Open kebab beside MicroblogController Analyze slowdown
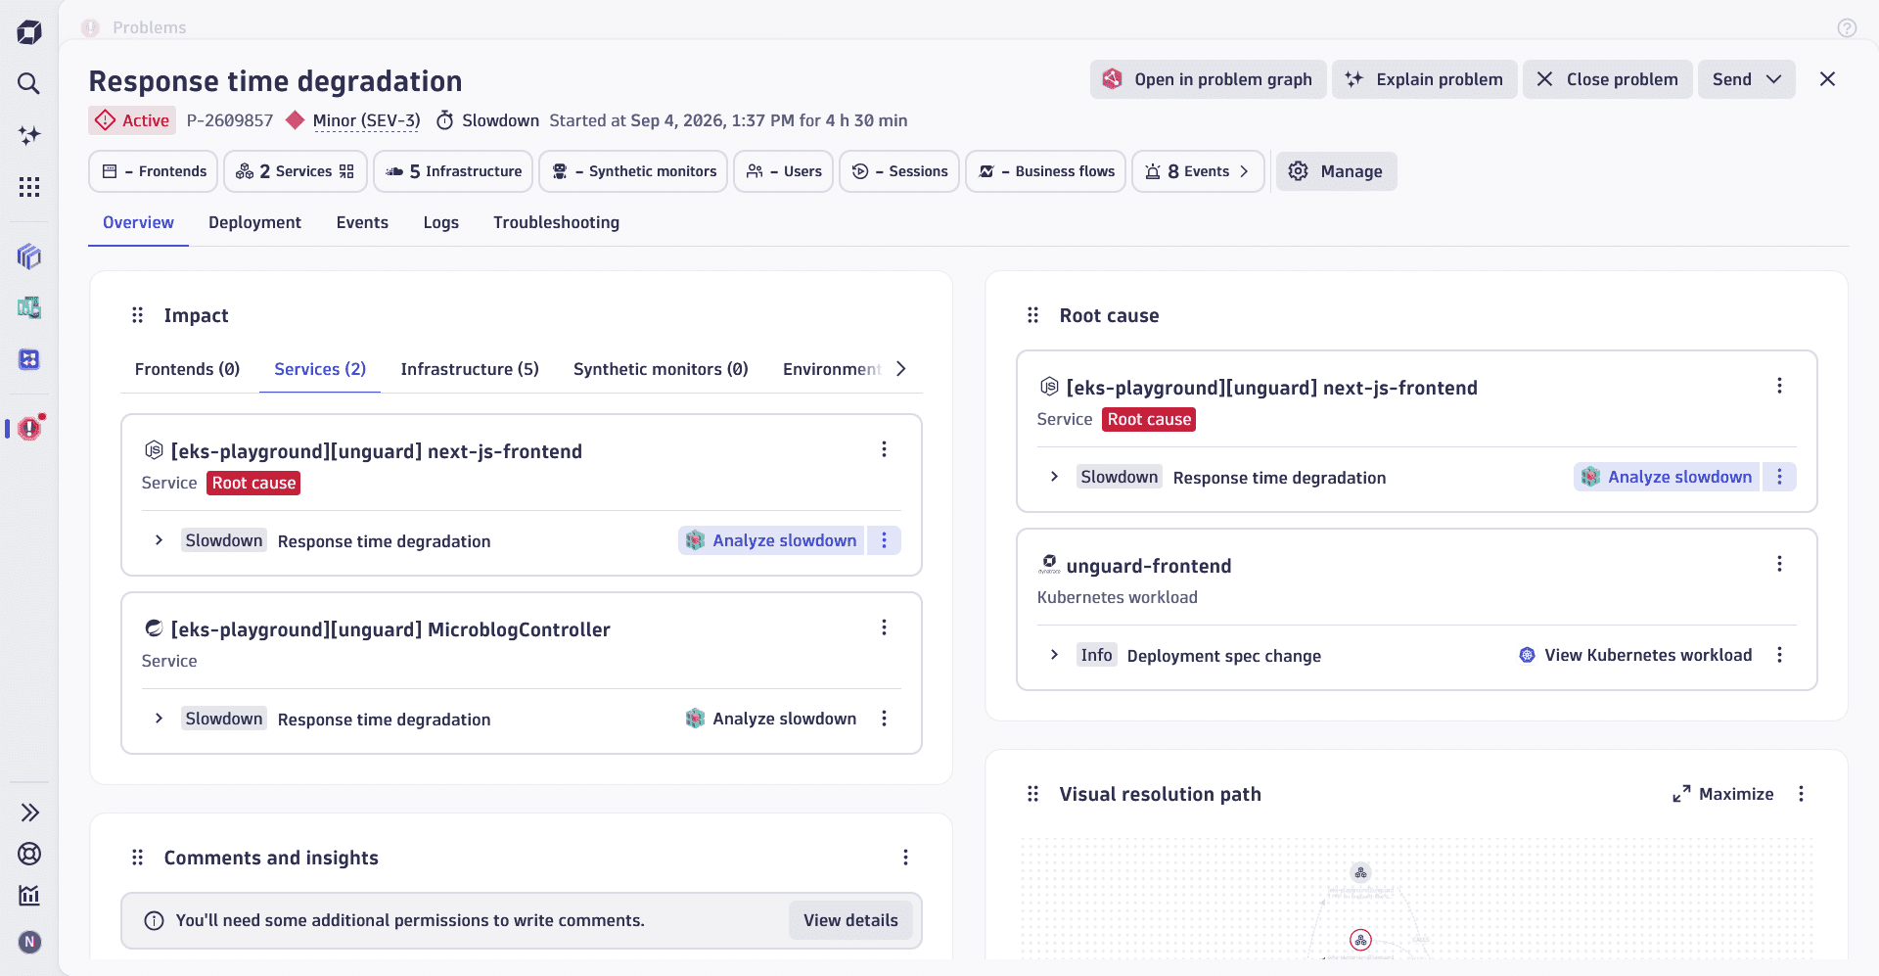Viewport: 1879px width, 976px height. [884, 719]
